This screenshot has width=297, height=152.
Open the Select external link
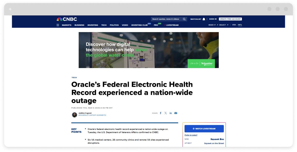pyautogui.click(x=224, y=25)
